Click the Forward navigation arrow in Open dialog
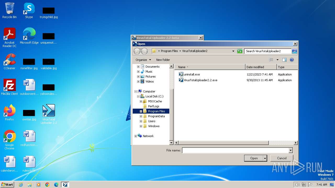The height and width of the screenshot is (188, 335). 144,51
